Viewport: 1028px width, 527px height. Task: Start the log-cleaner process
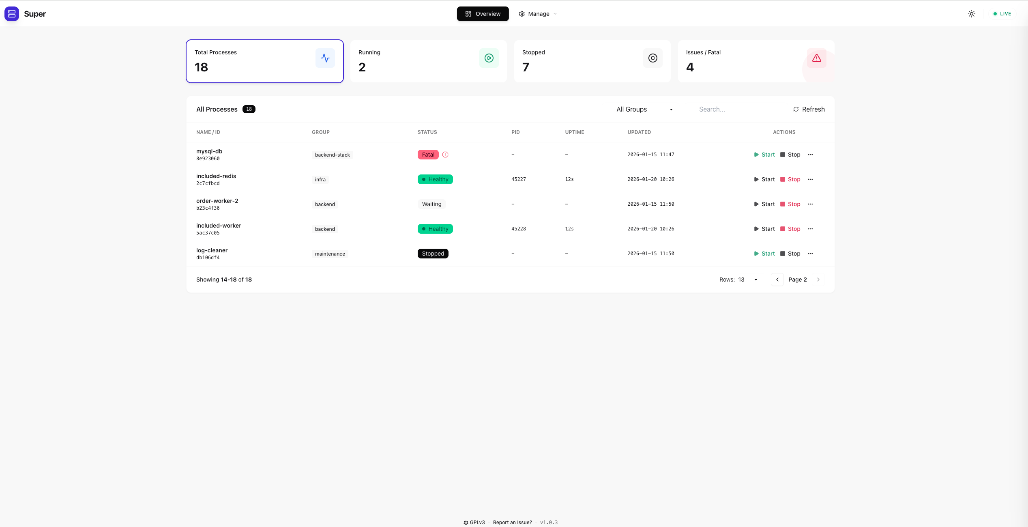(x=764, y=254)
